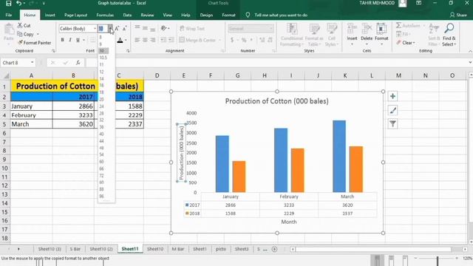Viewport: 473px width, 266px height.
Task: Click Decrease Font Size icon
Action: [124, 28]
